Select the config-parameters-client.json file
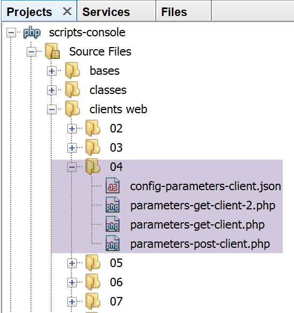This screenshot has height=313, width=294. click(205, 186)
